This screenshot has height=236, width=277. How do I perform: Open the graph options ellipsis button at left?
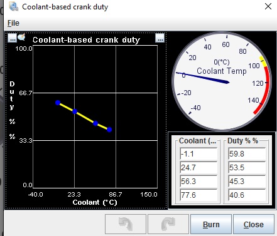point(12,38)
